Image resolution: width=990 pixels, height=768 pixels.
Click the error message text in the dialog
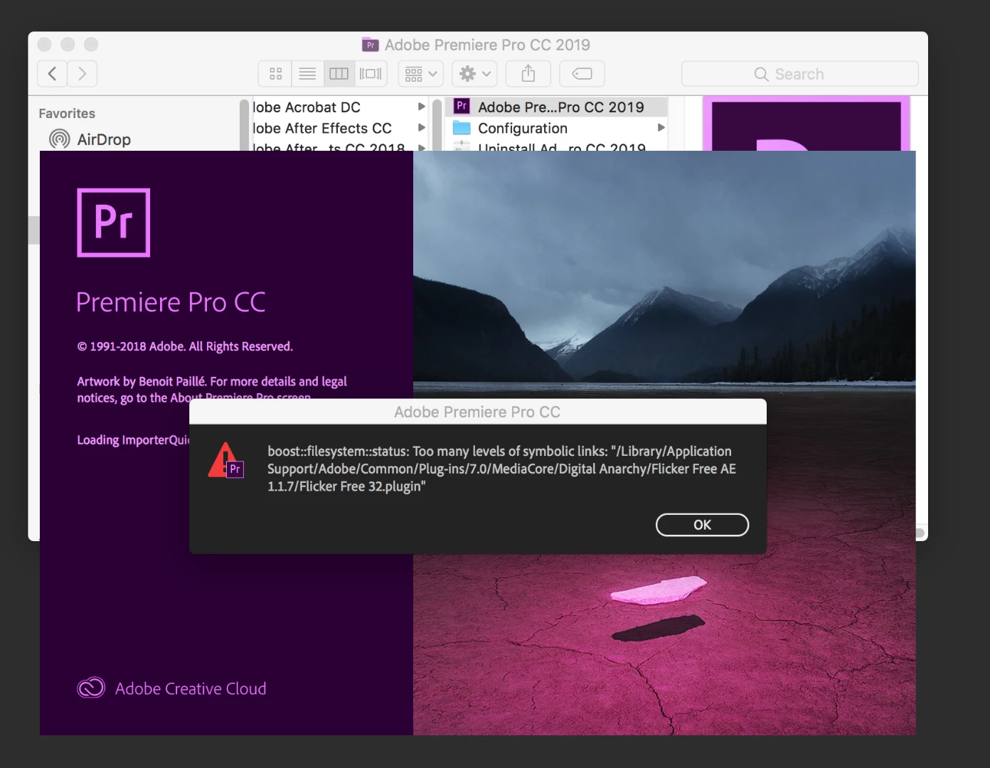[502, 469]
